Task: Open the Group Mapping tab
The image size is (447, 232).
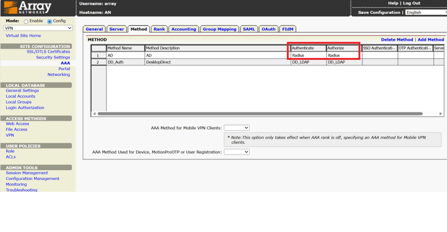Action: (220, 29)
